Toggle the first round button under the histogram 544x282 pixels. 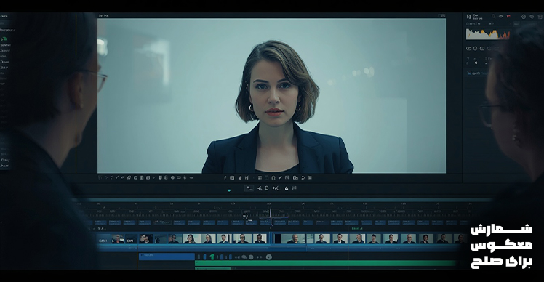pyautogui.click(x=468, y=49)
